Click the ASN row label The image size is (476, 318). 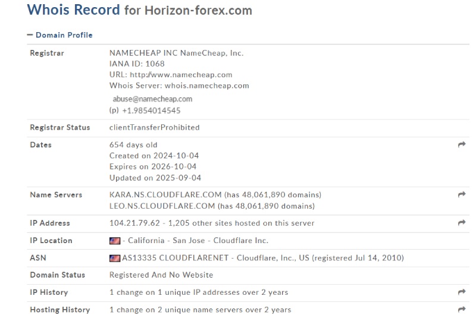pos(38,258)
